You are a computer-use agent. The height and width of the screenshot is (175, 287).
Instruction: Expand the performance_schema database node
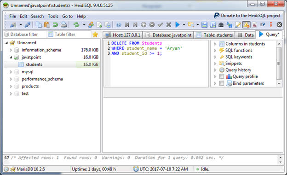coord(11,79)
